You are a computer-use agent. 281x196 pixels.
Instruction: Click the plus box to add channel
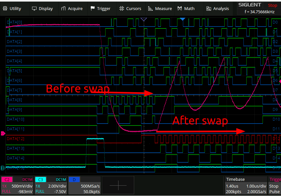pyautogui.click(x=118, y=185)
